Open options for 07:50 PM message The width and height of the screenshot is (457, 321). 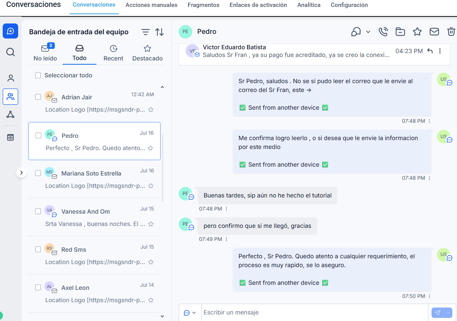(x=429, y=296)
